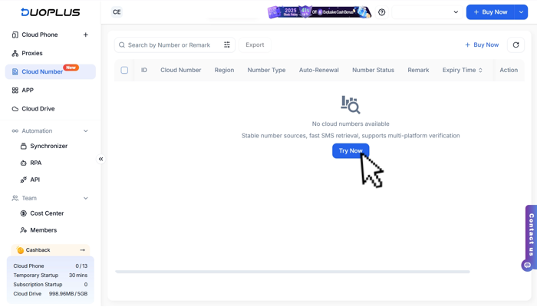Open the search filter settings icon

(x=227, y=45)
